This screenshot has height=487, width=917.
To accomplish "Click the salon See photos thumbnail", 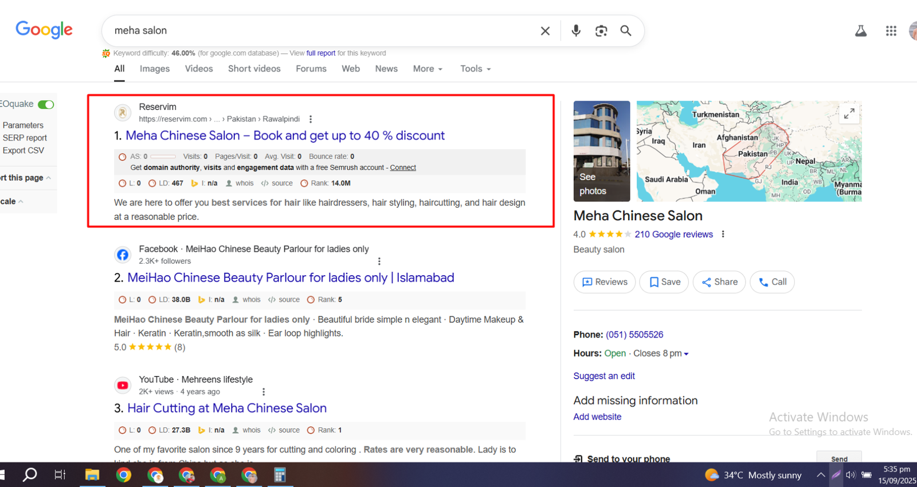I will coord(601,151).
